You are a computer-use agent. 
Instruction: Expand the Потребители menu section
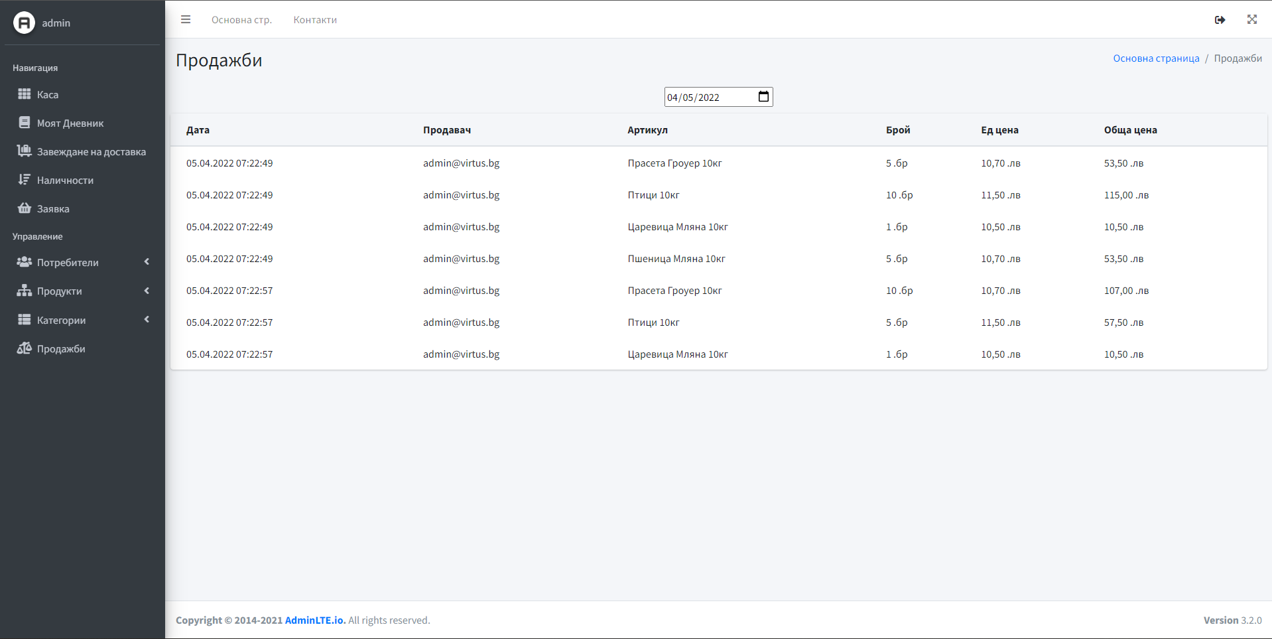[x=68, y=262]
